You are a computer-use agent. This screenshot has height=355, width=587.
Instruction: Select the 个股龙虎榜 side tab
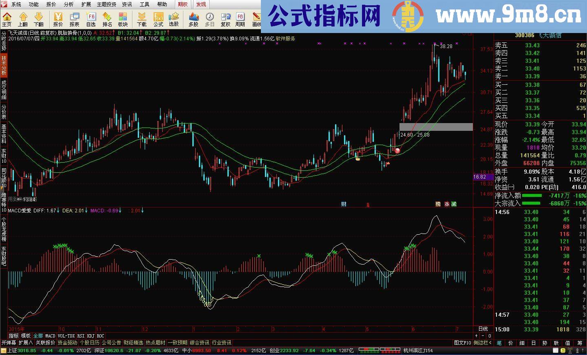click(4, 229)
